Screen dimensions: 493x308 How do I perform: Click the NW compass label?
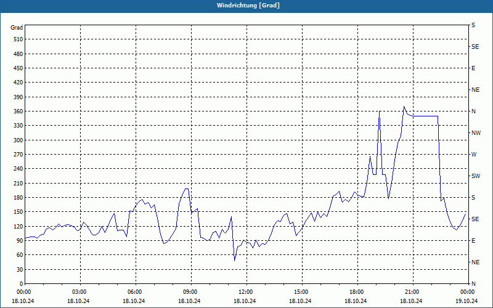(x=476, y=133)
